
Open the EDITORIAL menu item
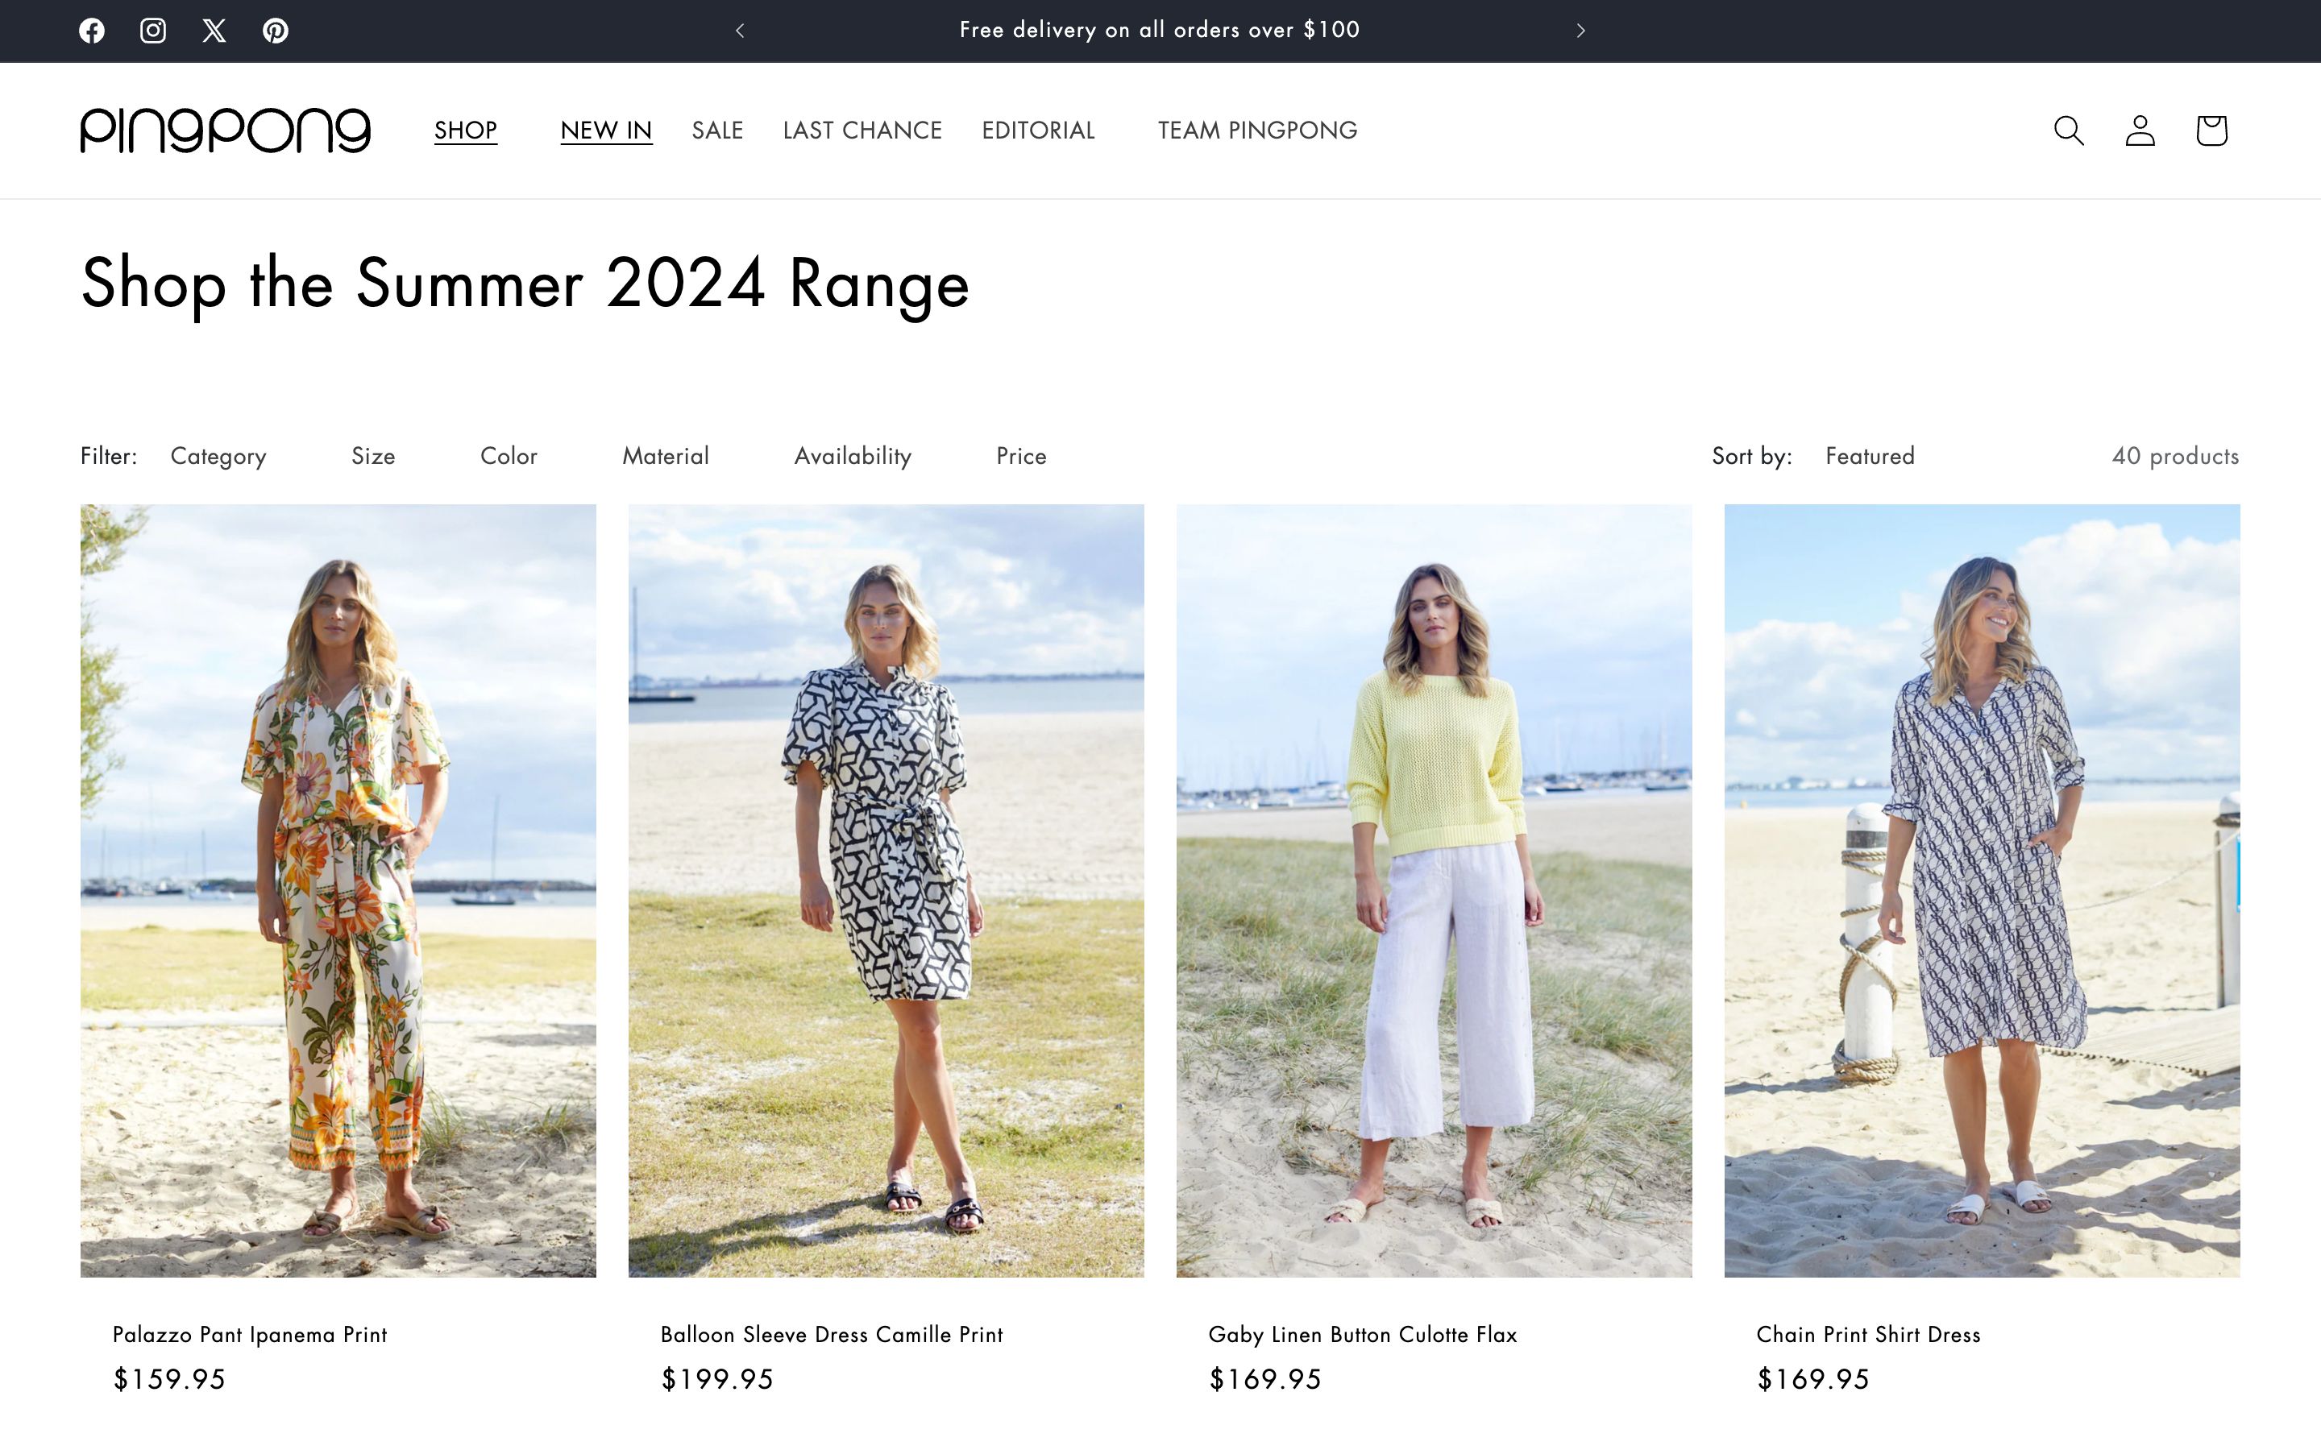coord(1038,130)
